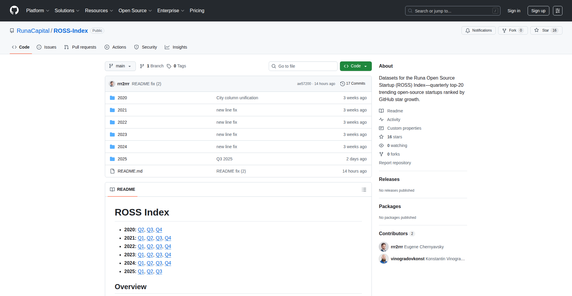Screen dimensions: 572x296
Task: Open the Actions tab
Action: (x=115, y=47)
